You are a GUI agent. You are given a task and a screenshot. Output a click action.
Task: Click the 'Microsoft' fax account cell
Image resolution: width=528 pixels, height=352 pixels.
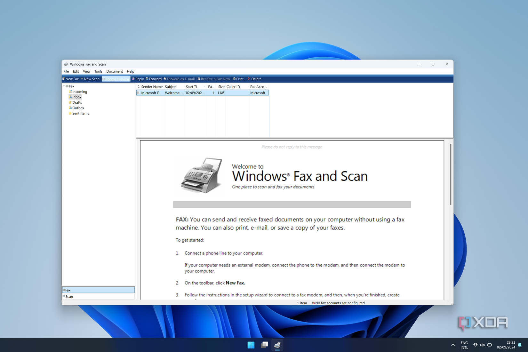coord(258,93)
